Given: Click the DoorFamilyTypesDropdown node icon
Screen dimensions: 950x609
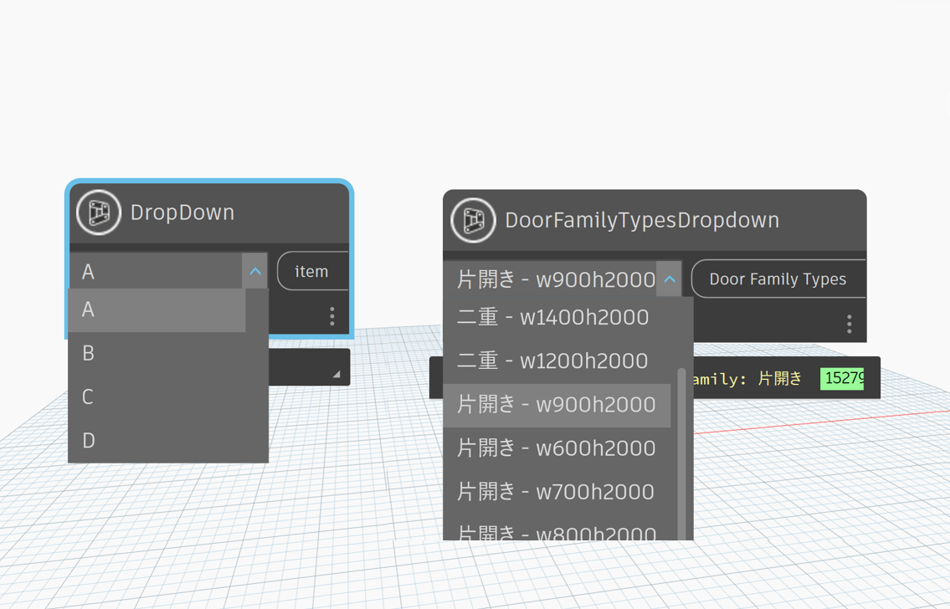Looking at the screenshot, I should [473, 220].
